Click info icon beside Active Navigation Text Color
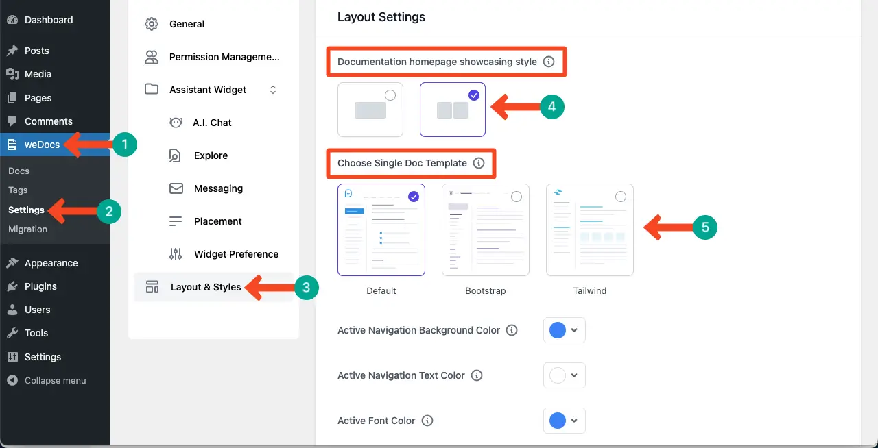878x448 pixels. [477, 375]
